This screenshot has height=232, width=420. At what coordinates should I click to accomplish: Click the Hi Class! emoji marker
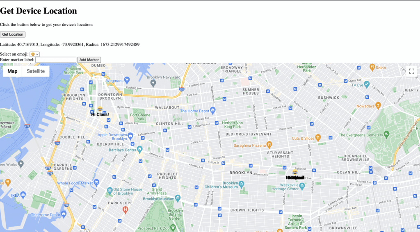(x=100, y=109)
